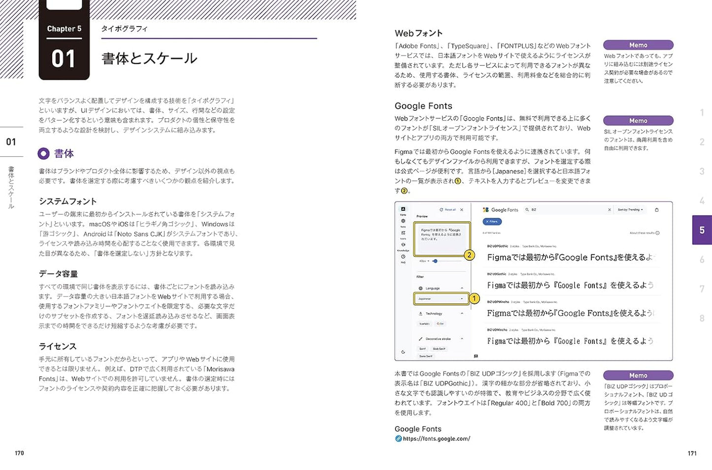This screenshot has width=712, height=470.
Task: Open the Sort by Trending dropdown
Action: tap(630, 210)
